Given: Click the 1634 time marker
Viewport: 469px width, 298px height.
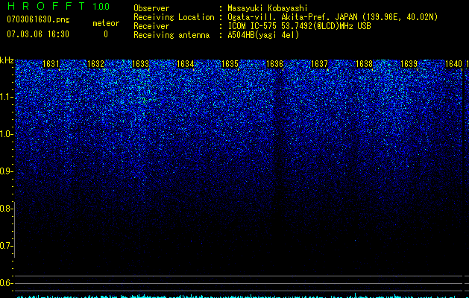Looking at the screenshot, I should pos(185,64).
